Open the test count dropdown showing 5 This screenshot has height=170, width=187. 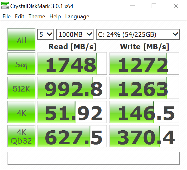click(46, 34)
